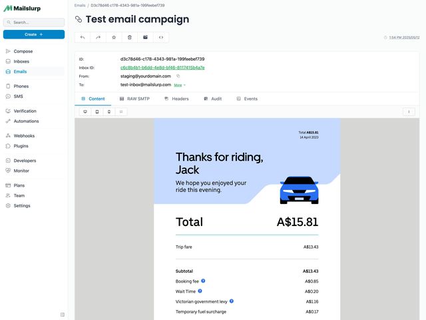Switch to tablet preview mode
Image resolution: width=426 pixels, height=320 pixels.
coord(97,112)
